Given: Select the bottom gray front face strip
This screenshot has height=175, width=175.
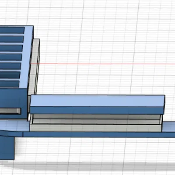Looking at the screenshot, I should [x=96, y=128].
